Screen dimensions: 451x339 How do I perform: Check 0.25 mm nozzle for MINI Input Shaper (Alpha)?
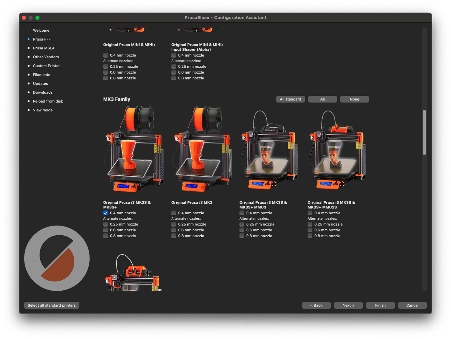(174, 66)
